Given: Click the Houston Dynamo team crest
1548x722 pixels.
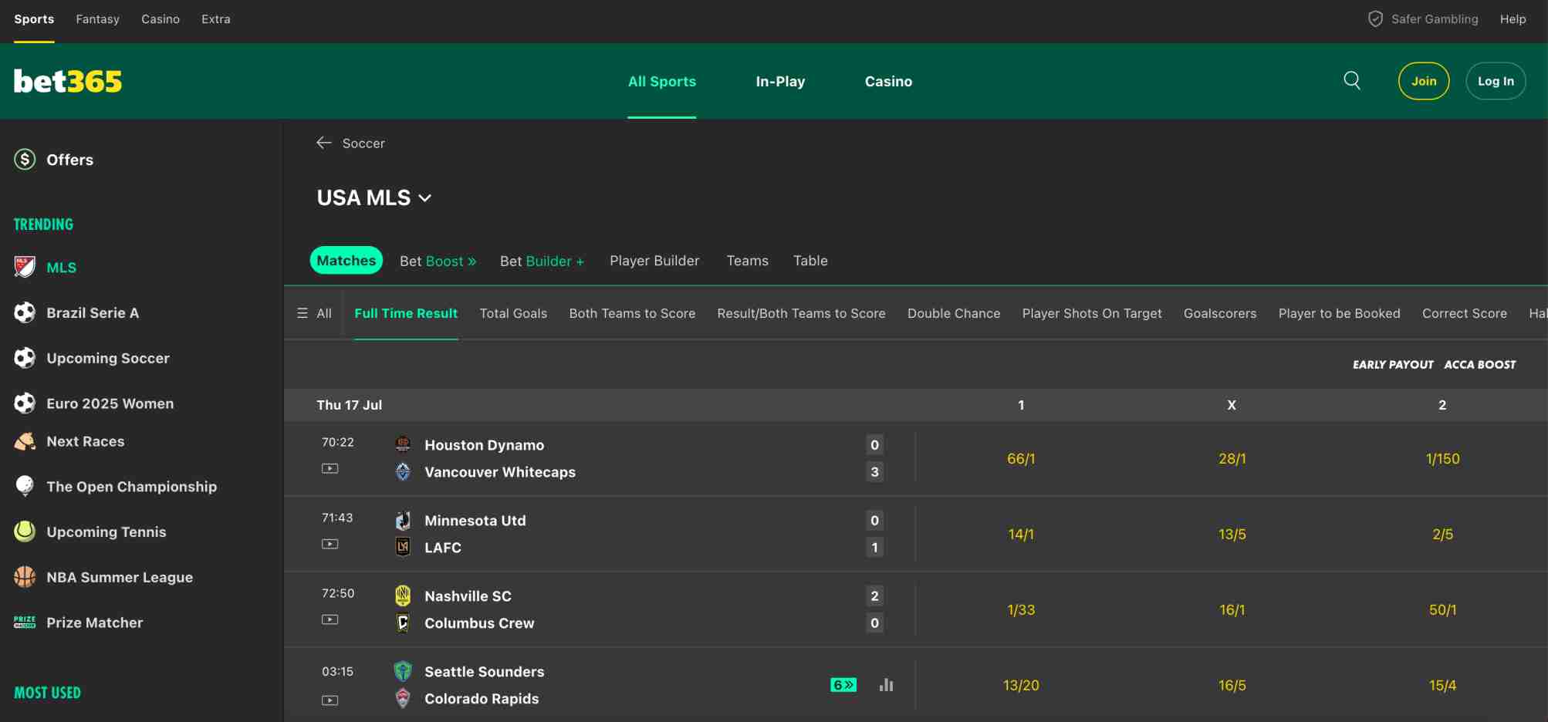Looking at the screenshot, I should [403, 444].
